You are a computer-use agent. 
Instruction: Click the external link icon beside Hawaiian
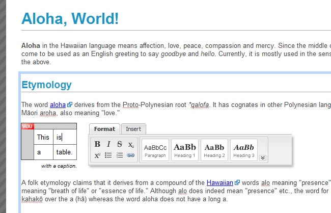coord(237,182)
